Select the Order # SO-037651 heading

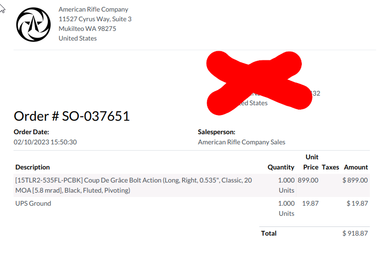coord(72,116)
